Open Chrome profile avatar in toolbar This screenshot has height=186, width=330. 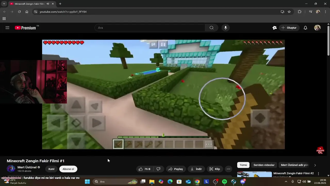point(318,12)
